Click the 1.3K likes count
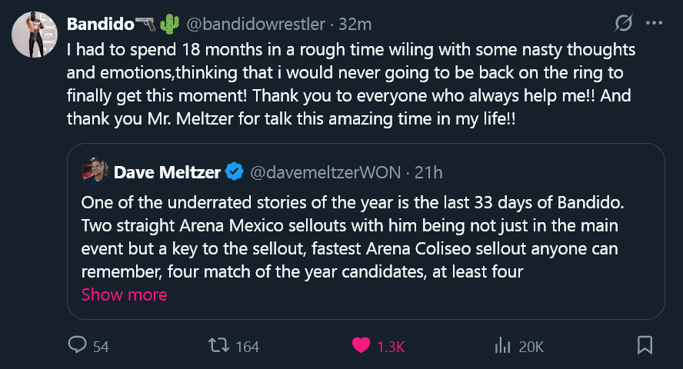The height and width of the screenshot is (369, 683). [x=391, y=347]
